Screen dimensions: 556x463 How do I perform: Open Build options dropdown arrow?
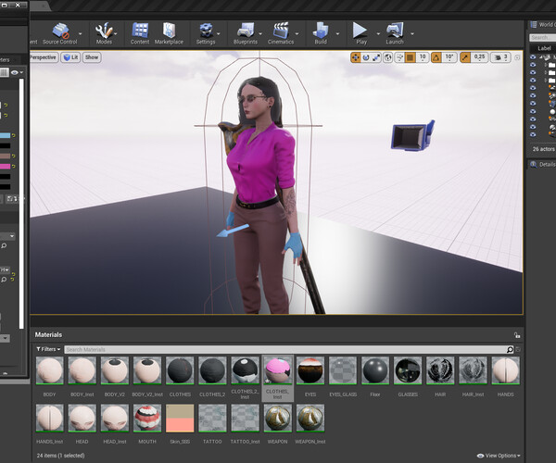337,33
